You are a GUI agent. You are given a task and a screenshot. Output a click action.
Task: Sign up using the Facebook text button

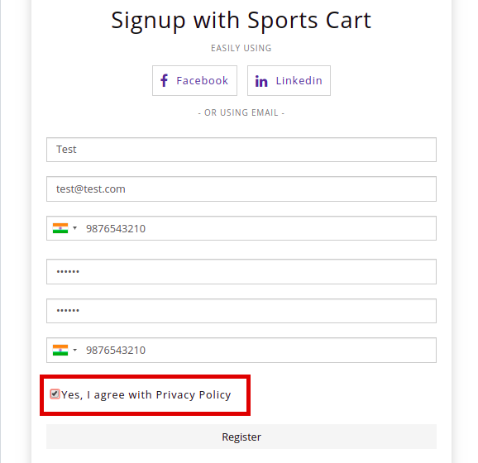[195, 80]
